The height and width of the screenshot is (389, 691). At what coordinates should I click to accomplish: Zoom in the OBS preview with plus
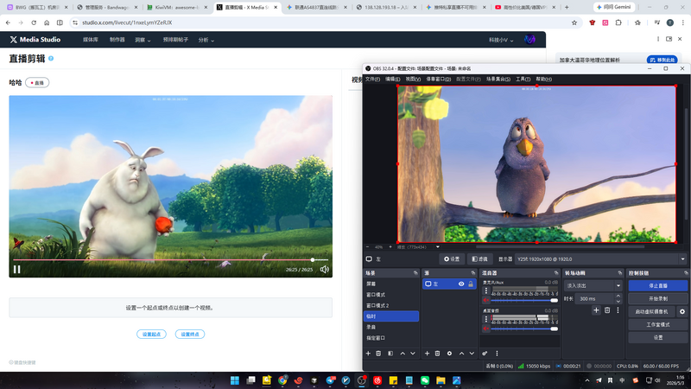click(x=390, y=247)
